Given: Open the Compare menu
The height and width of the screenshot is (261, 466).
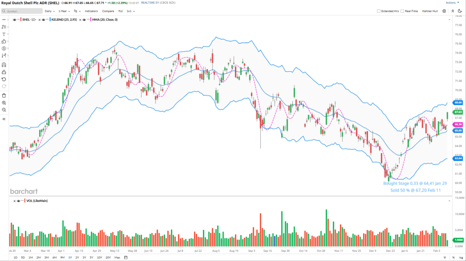Looking at the screenshot, I should click(108, 11).
